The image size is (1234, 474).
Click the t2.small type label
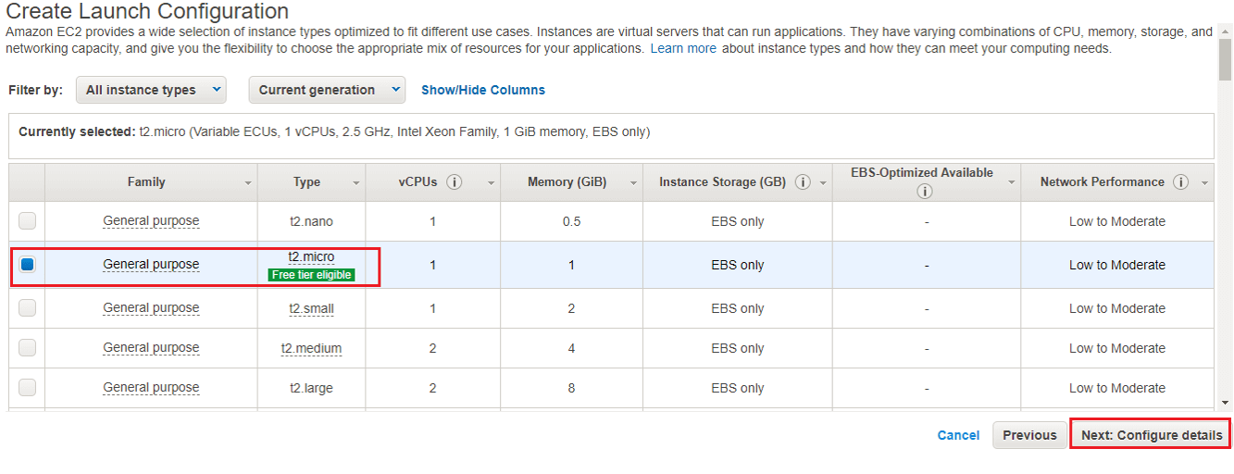click(311, 308)
